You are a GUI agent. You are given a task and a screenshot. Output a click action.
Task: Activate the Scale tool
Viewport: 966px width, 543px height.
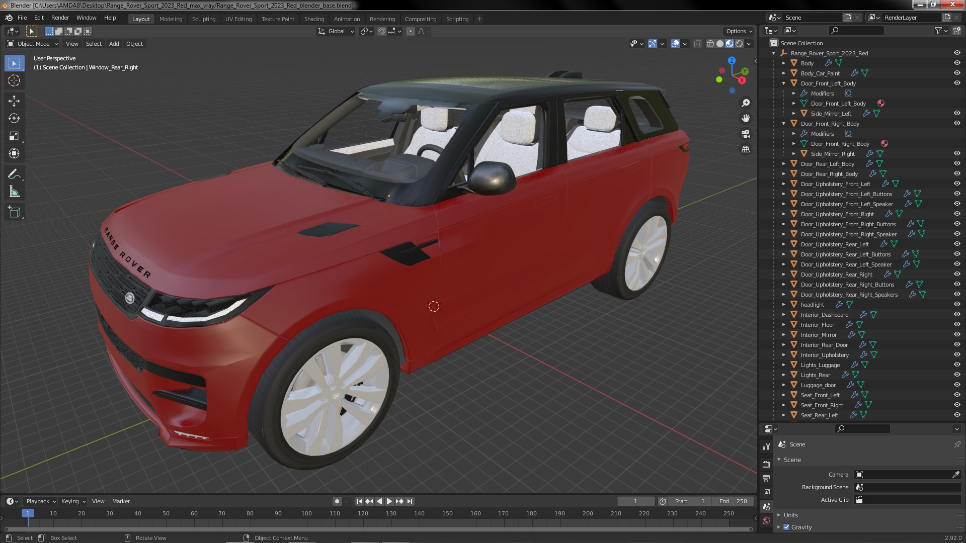(x=14, y=136)
